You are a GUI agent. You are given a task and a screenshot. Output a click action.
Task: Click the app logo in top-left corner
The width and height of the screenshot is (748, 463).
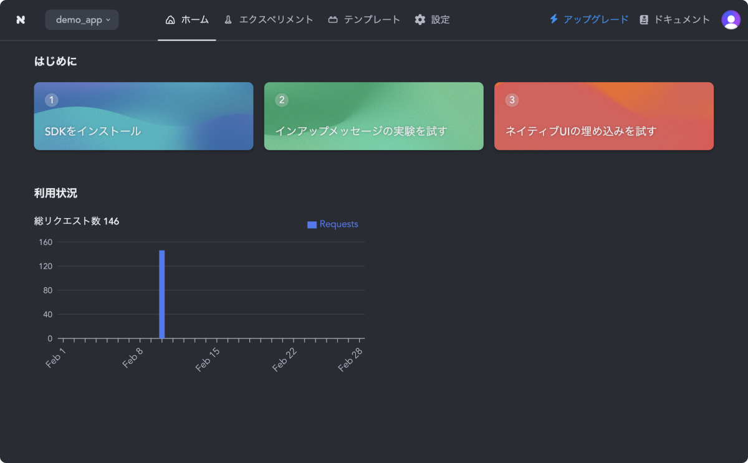point(21,20)
